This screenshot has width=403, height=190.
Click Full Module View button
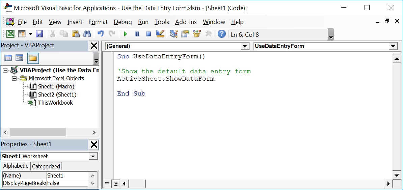(115, 184)
